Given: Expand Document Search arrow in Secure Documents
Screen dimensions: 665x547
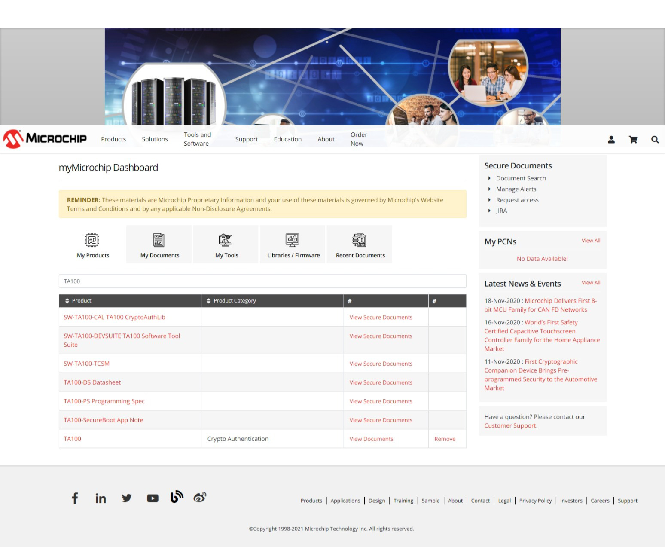Looking at the screenshot, I should (x=489, y=178).
